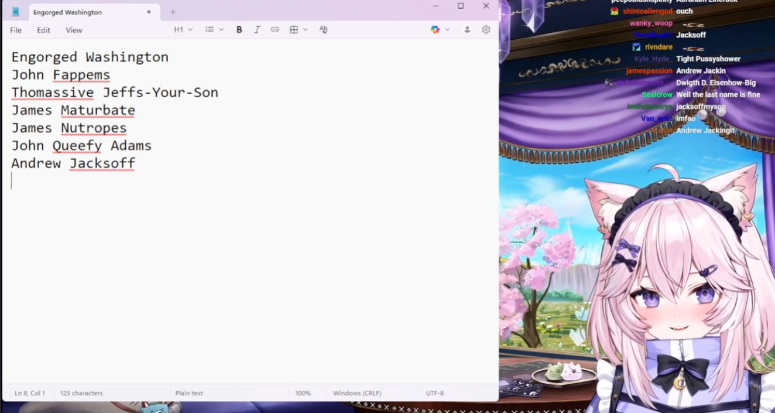Open the Copilot colorful icon
775x413 pixels.
(435, 30)
